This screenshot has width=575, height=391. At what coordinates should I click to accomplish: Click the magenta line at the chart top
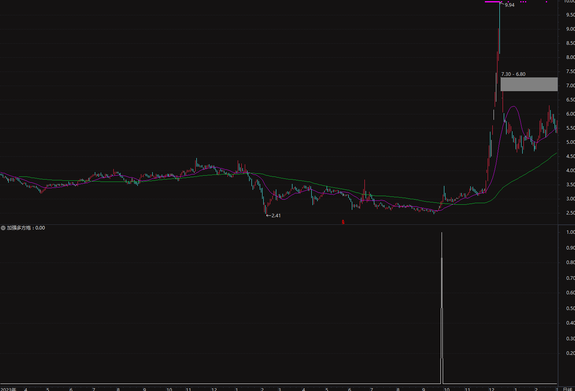tap(492, 2)
